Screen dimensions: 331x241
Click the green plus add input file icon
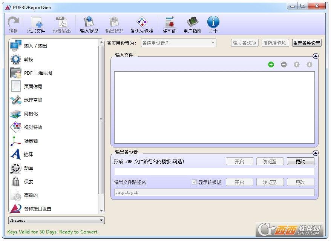click(271, 64)
